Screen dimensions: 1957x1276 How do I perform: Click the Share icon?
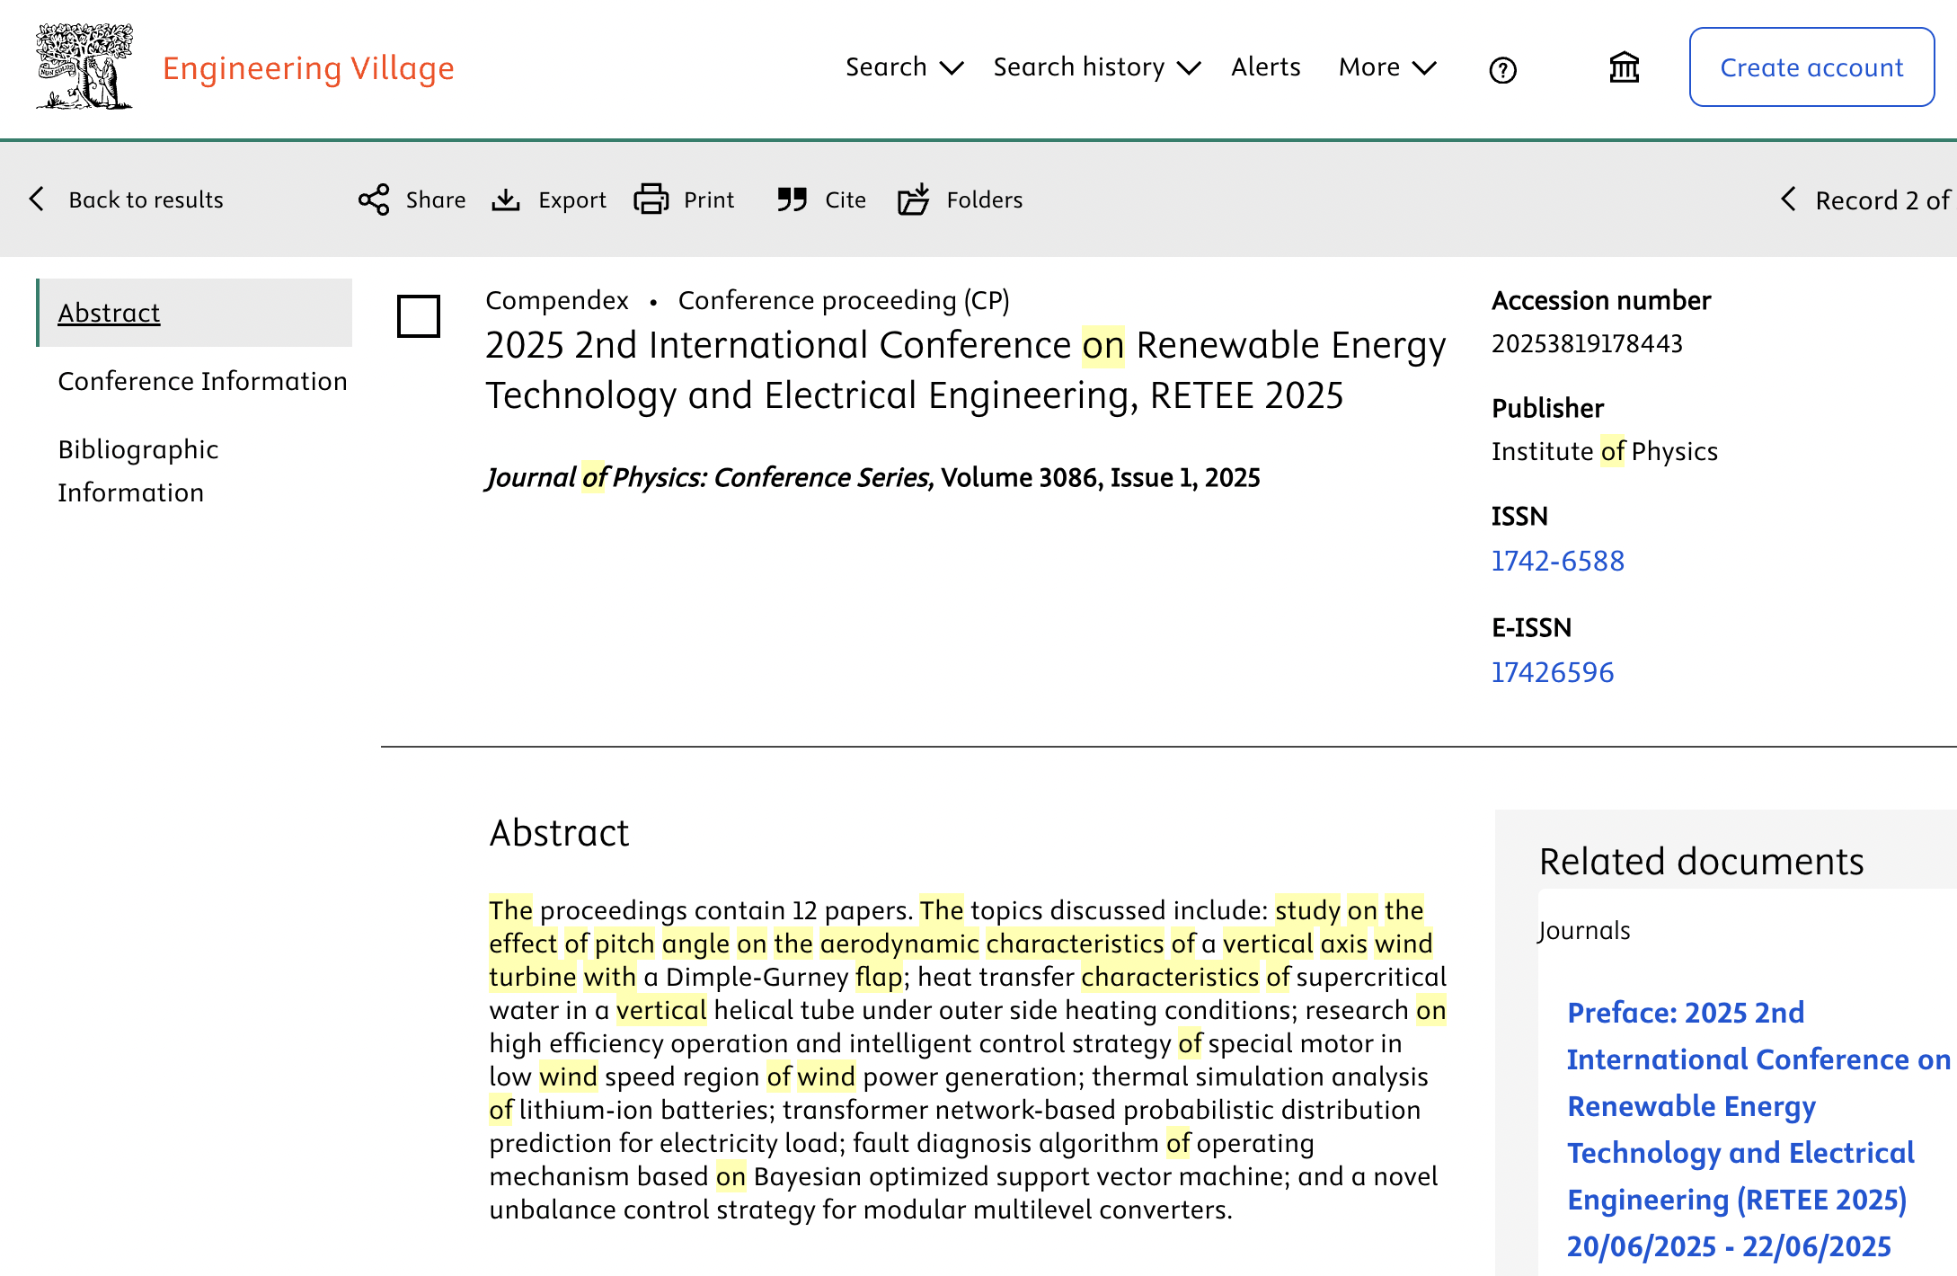(374, 199)
